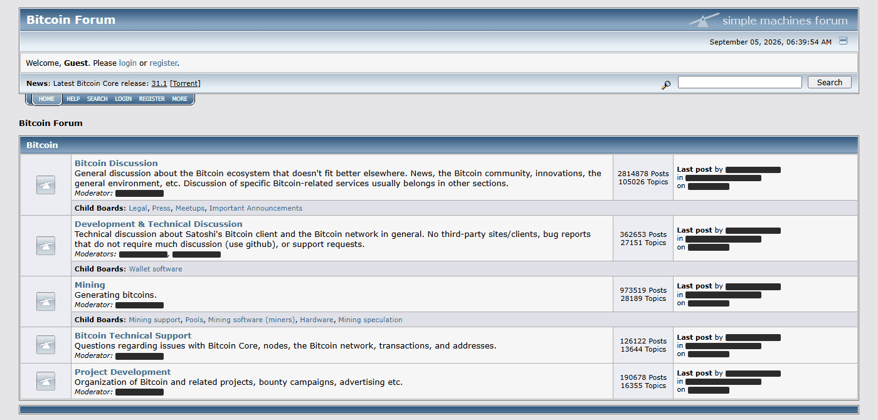Click the date and time text
The height and width of the screenshot is (420, 878).
pos(771,42)
